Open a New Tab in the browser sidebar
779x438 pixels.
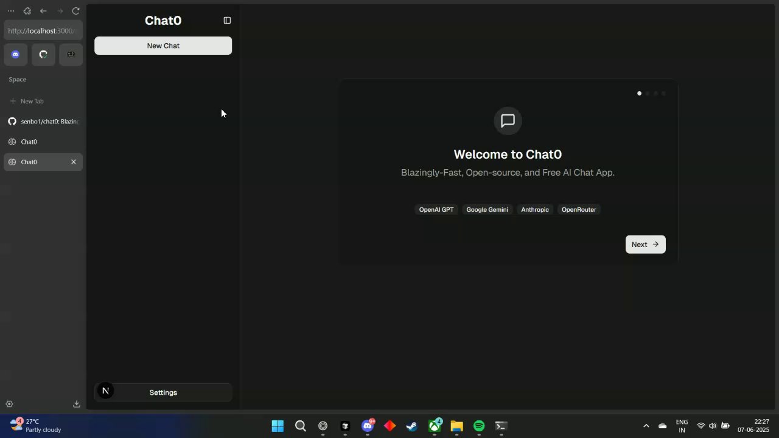click(x=43, y=101)
